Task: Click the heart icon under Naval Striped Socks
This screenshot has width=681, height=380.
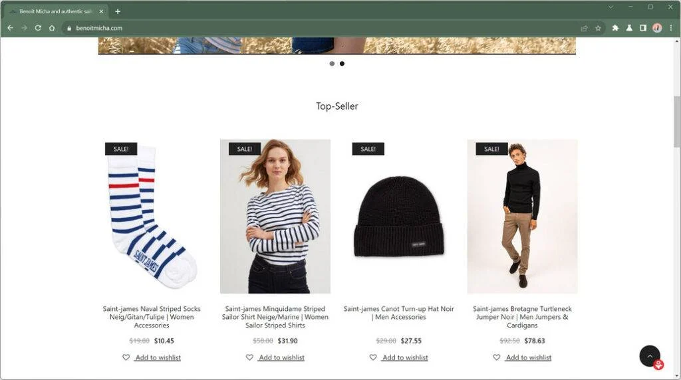Action: 126,357
